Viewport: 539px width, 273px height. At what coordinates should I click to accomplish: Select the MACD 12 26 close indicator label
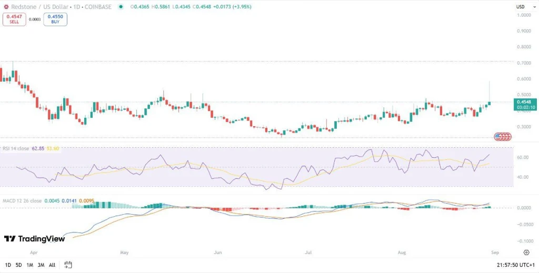pyautogui.click(x=22, y=200)
